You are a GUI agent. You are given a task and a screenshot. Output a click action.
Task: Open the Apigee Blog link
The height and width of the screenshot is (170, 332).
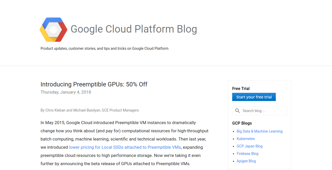point(246,161)
